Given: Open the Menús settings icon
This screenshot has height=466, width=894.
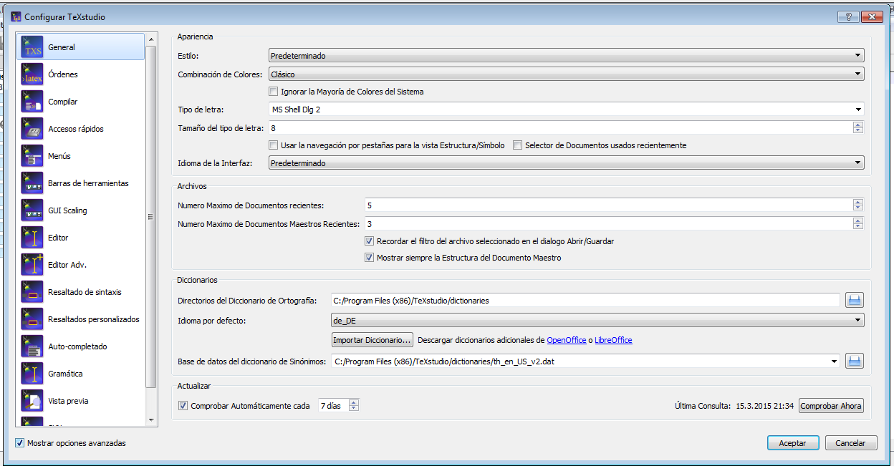Looking at the screenshot, I should [32, 156].
